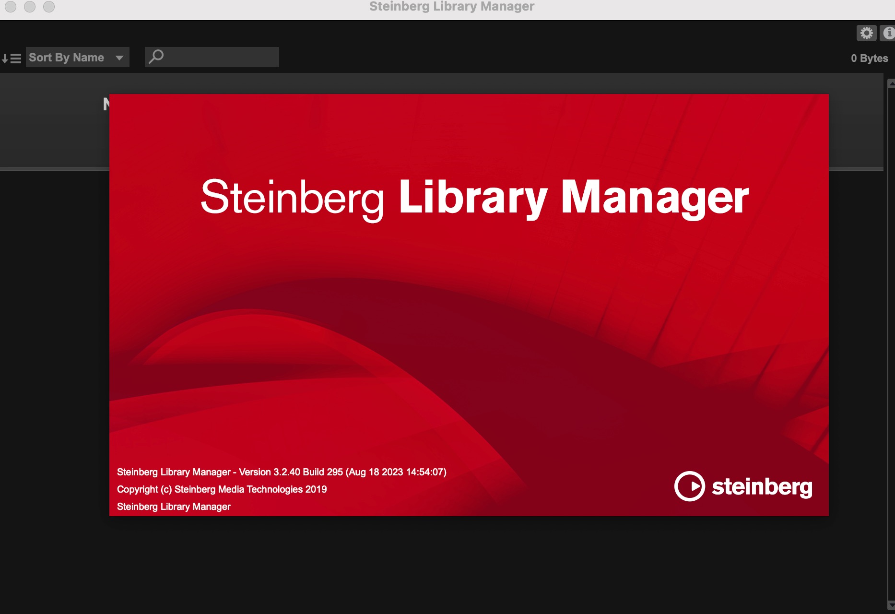Click the search field

pos(212,57)
